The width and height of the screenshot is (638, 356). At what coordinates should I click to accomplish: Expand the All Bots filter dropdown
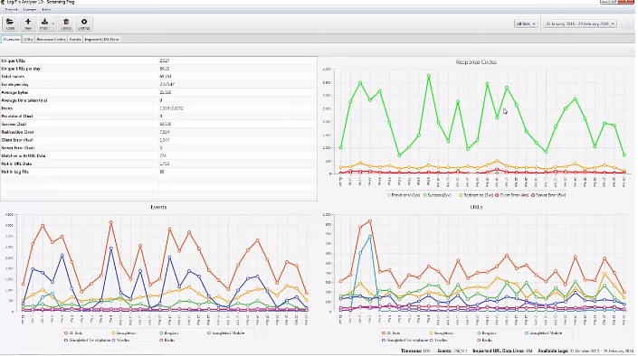(526, 24)
